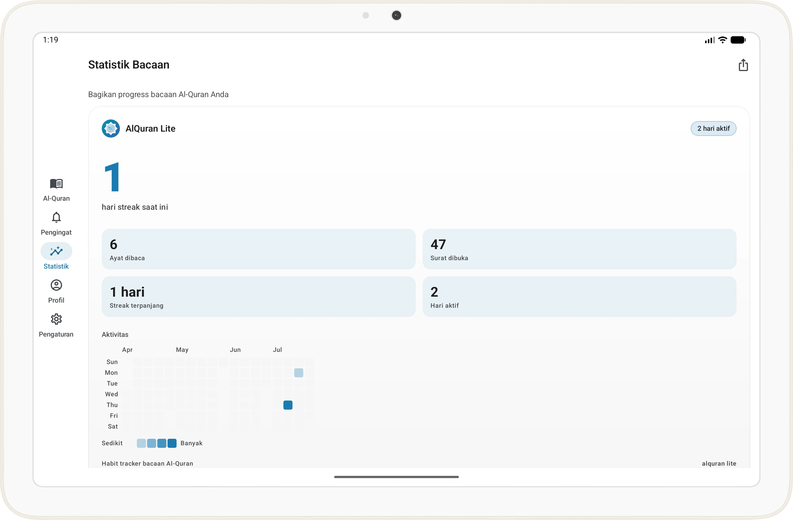Click the lightest Sedikit legend swatch
The width and height of the screenshot is (793, 520).
point(141,443)
